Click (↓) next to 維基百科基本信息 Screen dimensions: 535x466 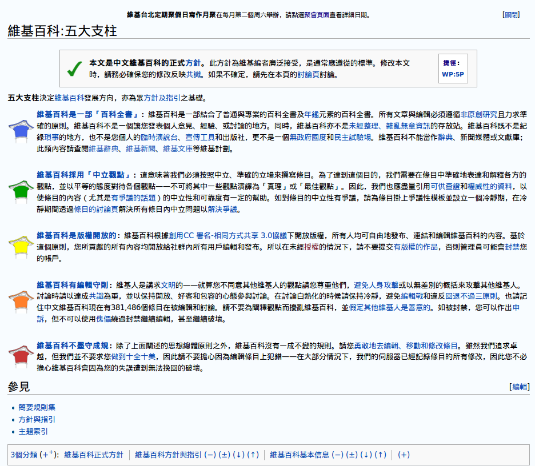point(366,455)
